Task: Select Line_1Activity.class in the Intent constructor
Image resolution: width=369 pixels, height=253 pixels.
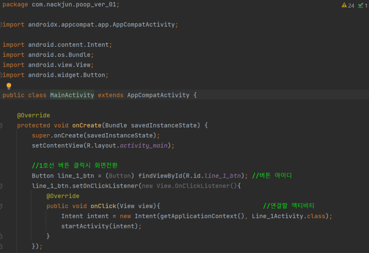Action: [288, 216]
